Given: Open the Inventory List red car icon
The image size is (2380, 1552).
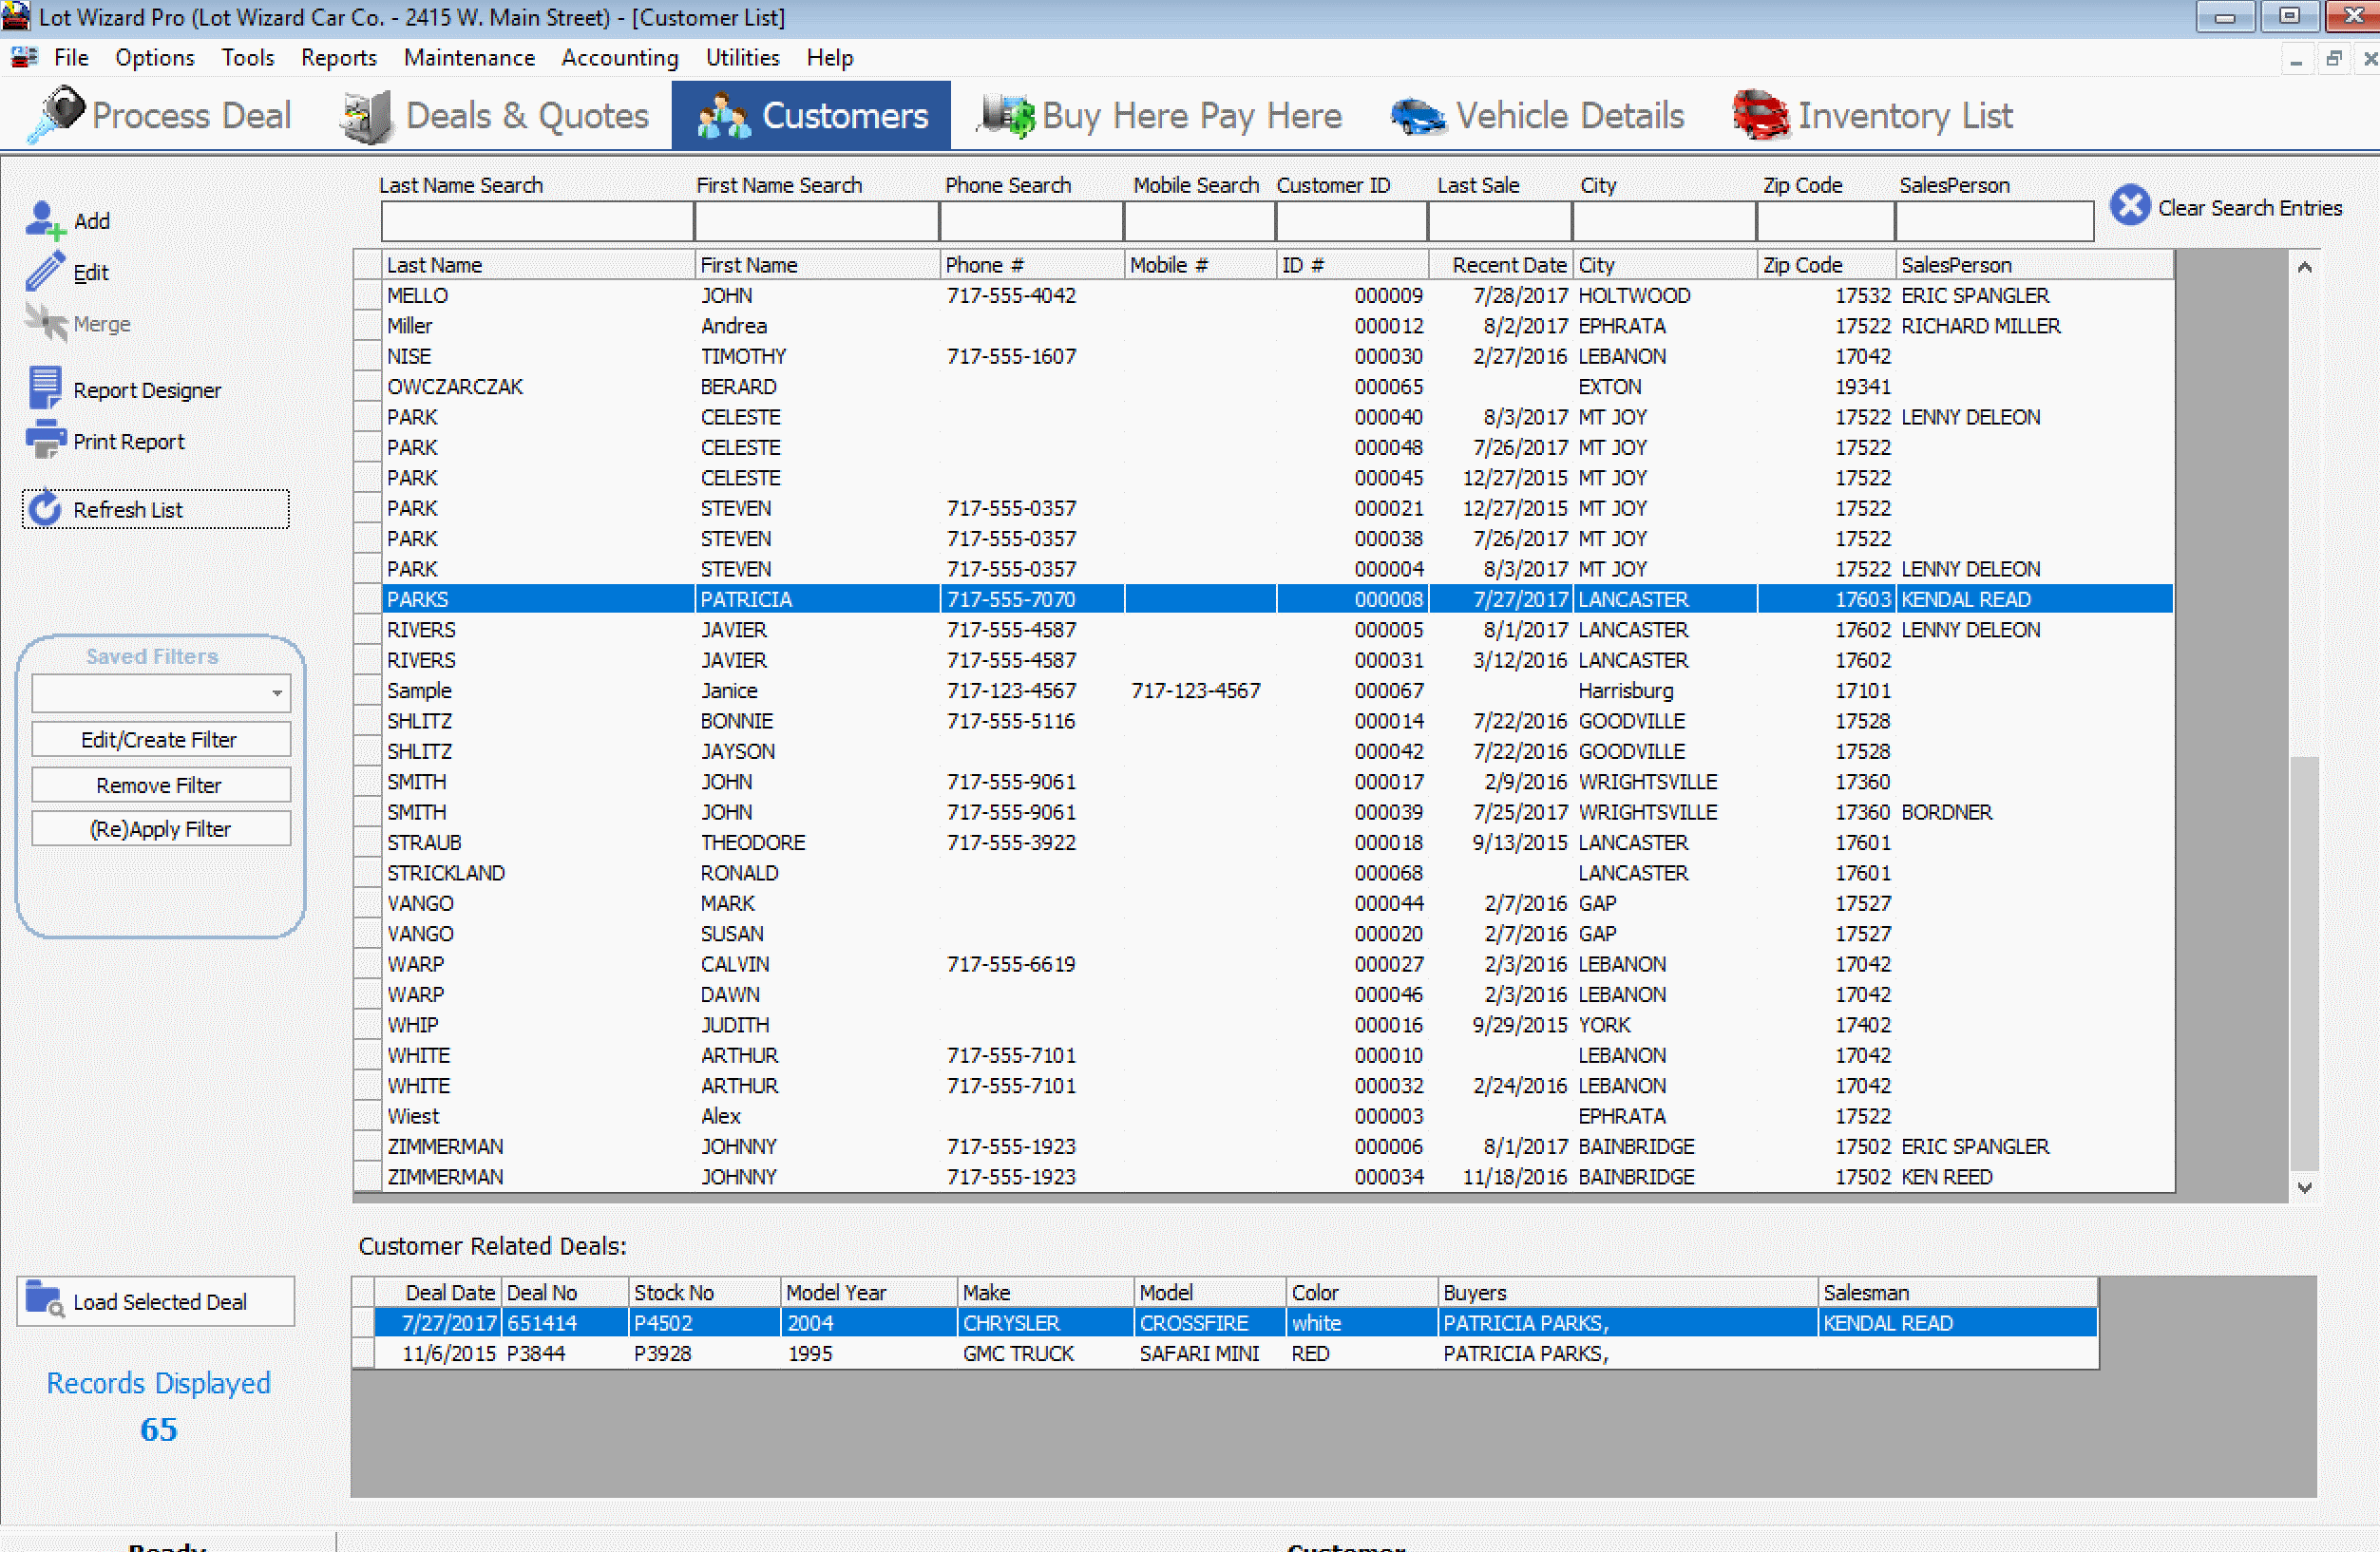Looking at the screenshot, I should [1762, 115].
